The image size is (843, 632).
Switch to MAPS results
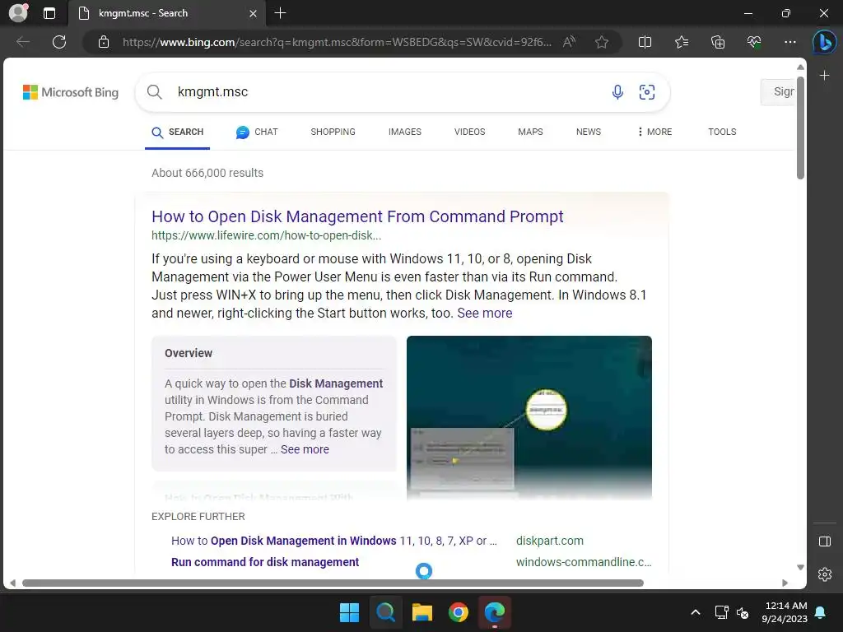pyautogui.click(x=530, y=132)
